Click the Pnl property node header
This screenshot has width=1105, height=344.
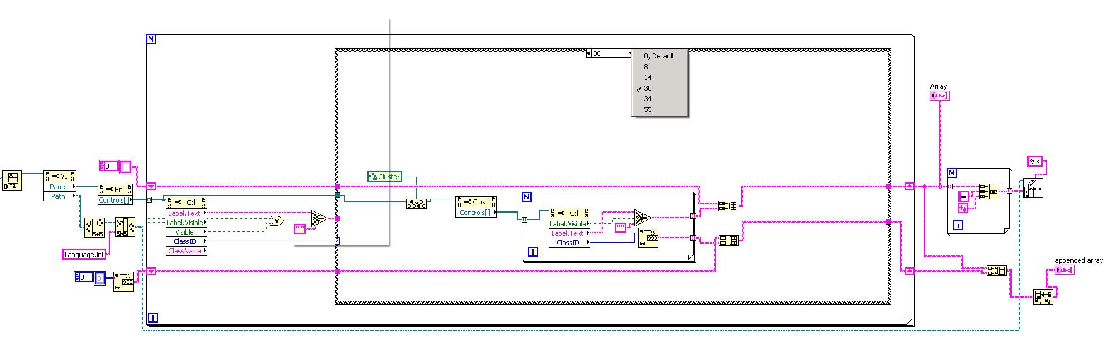click(x=115, y=189)
